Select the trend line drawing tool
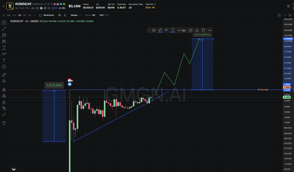The height and width of the screenshot is (172, 294). pos(4,29)
